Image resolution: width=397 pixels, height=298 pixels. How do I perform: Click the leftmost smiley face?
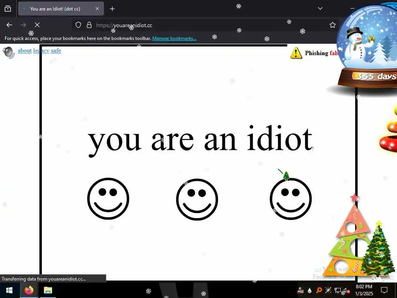tap(108, 199)
